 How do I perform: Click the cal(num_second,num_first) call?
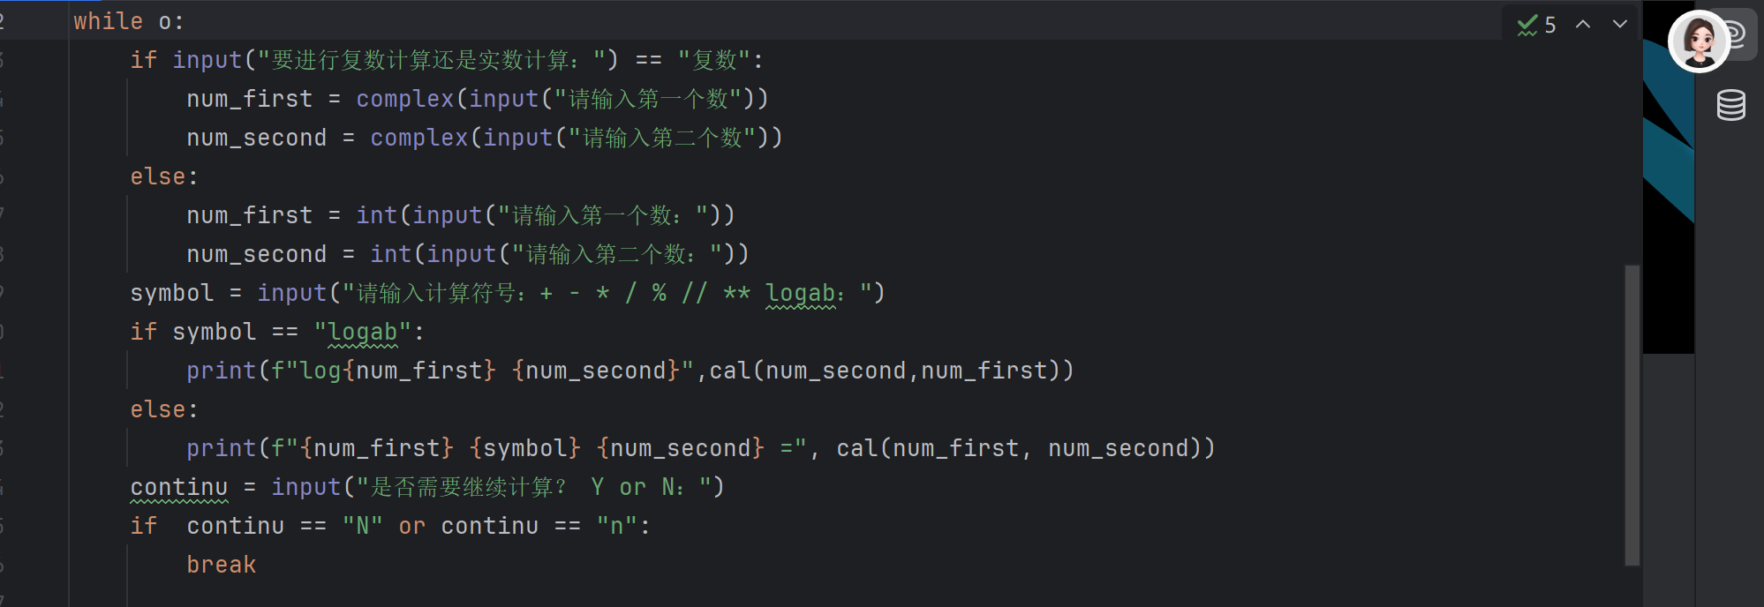891,371
